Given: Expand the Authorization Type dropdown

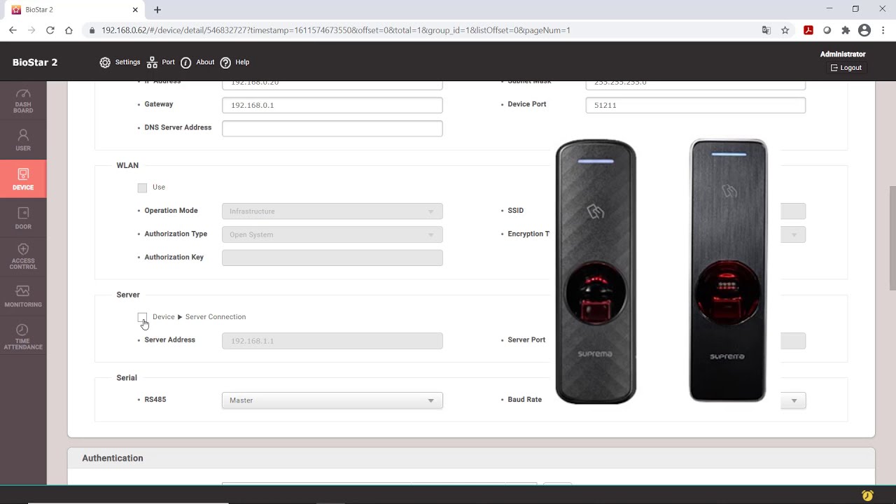Looking at the screenshot, I should [332, 234].
